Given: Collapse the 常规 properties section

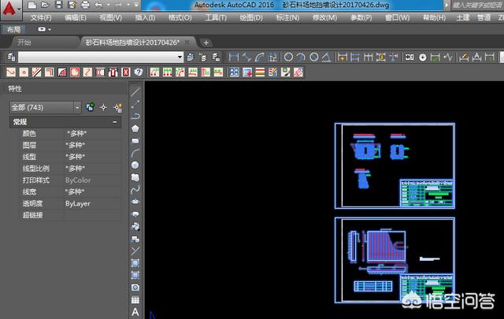Looking at the screenshot, I should (x=115, y=122).
